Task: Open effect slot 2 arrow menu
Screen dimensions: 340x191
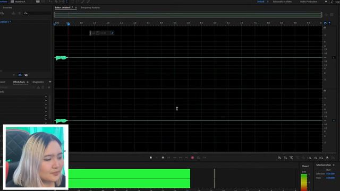Action: click(46, 100)
